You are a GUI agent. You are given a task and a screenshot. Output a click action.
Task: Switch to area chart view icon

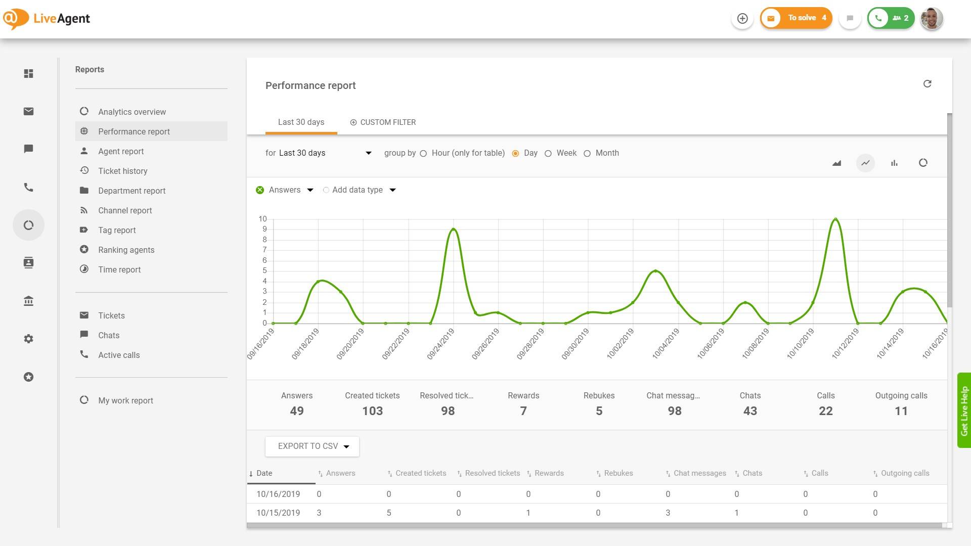click(836, 163)
